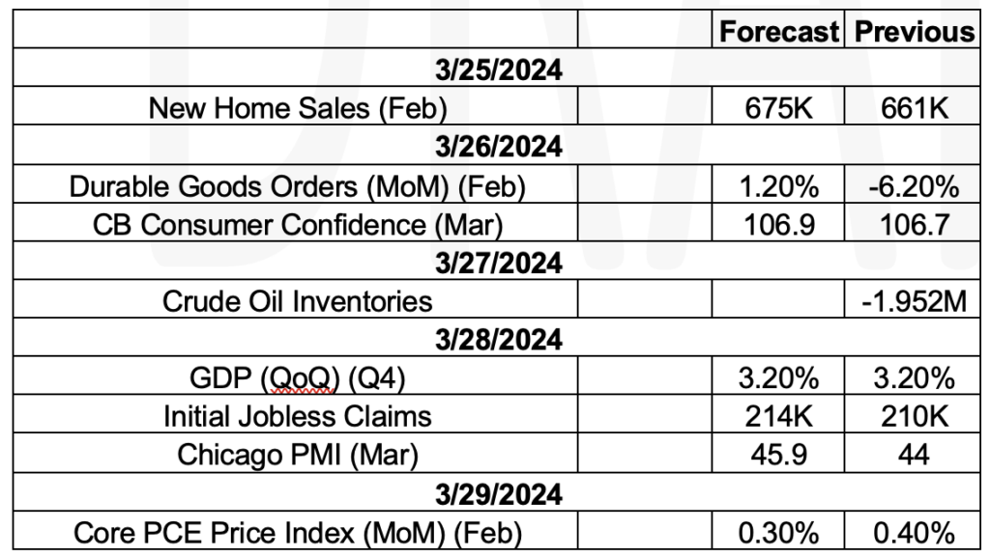990x557 pixels.
Task: Click the 661K previous value
Action: point(913,106)
